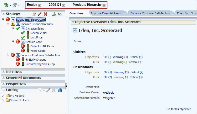Select Increase Sales objective in tree
This screenshot has width=197, height=114.
click(x=35, y=28)
